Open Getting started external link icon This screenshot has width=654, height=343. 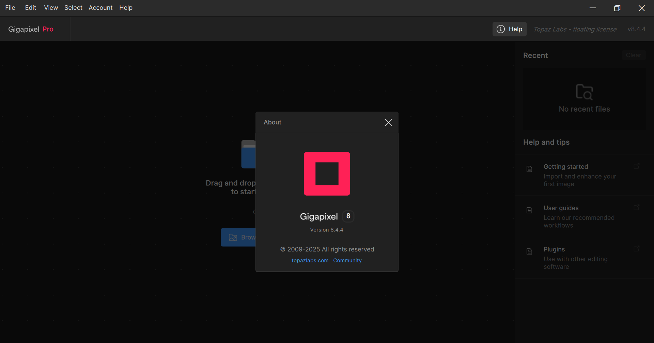636,166
